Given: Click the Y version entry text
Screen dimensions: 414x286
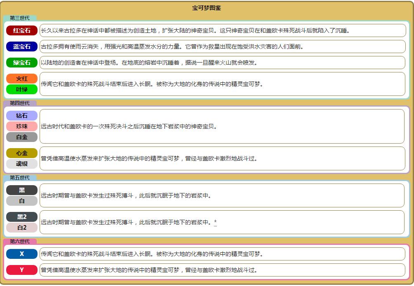Looking at the screenshot, I should pos(222,270).
